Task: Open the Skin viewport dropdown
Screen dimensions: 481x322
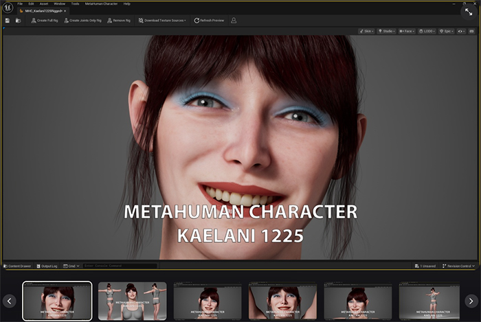Action: (366, 32)
